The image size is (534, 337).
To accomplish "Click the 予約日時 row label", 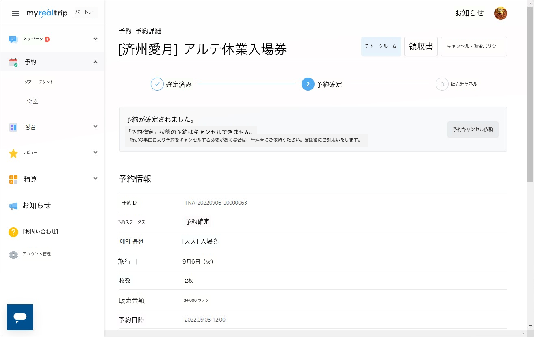I will point(131,320).
